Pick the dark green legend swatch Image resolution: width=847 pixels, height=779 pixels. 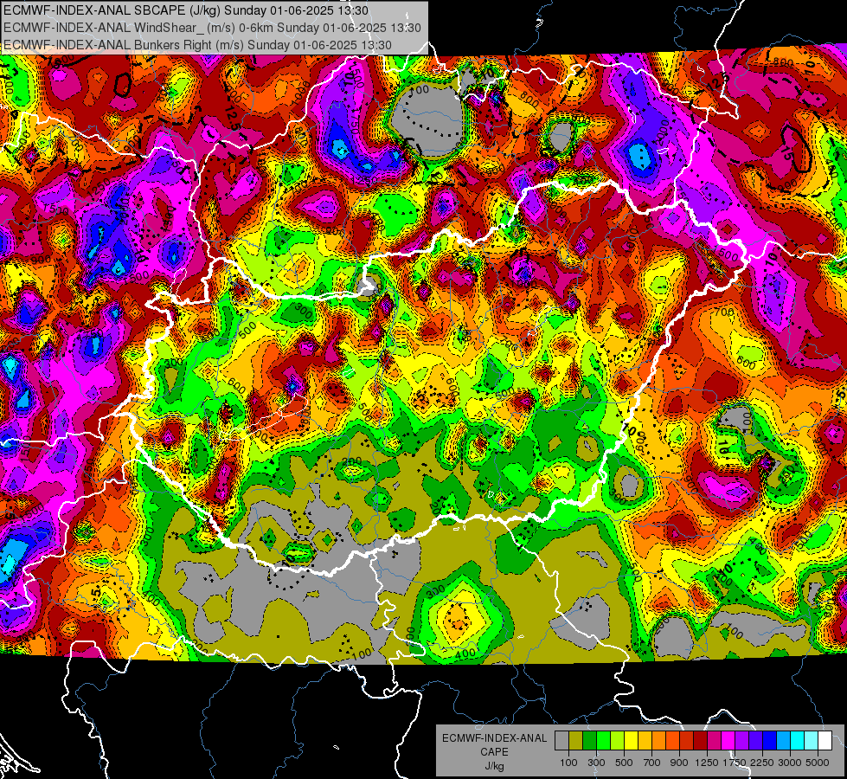pos(590,740)
